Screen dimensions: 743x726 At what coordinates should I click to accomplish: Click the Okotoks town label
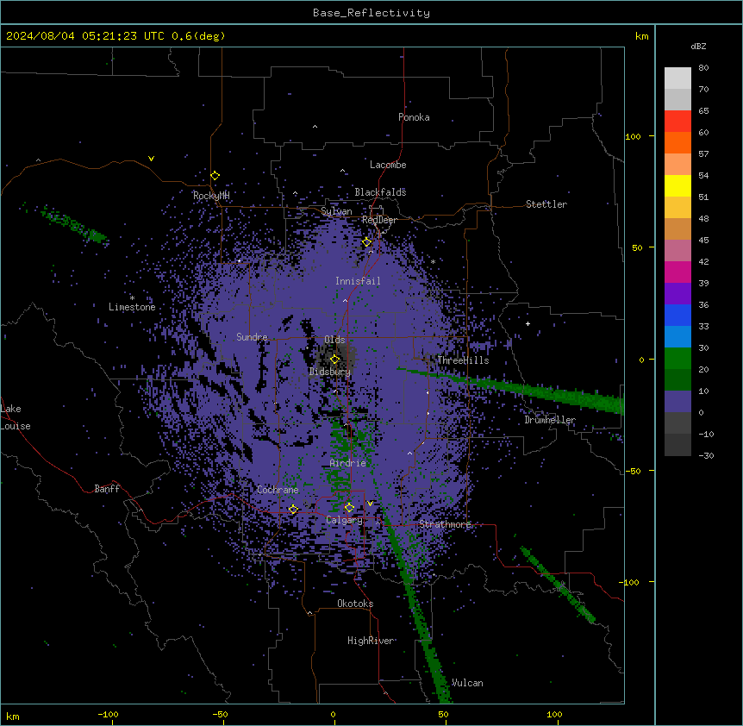pos(355,604)
